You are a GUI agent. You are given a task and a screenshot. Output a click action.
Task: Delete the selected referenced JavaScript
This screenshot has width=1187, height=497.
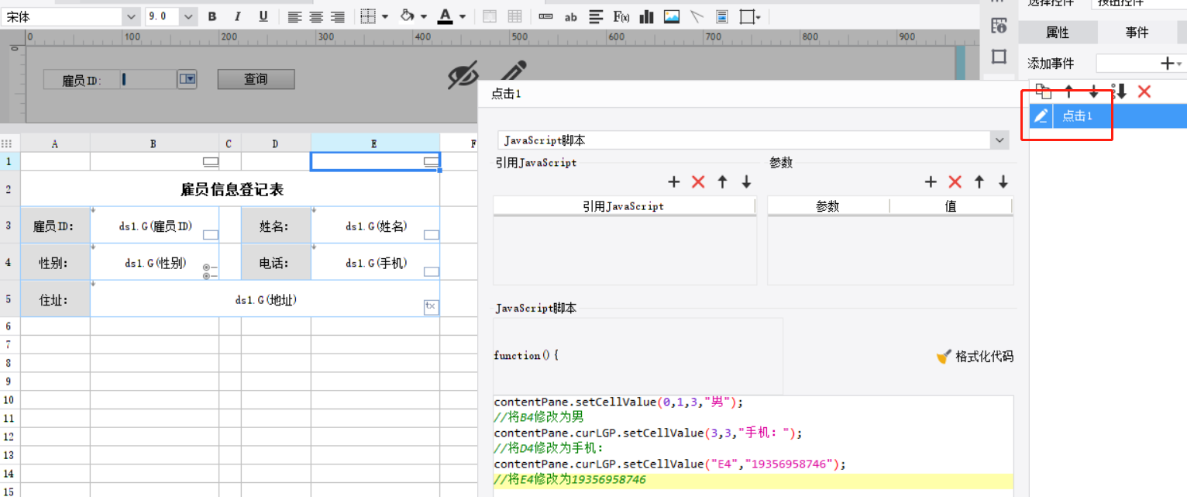coord(698,182)
